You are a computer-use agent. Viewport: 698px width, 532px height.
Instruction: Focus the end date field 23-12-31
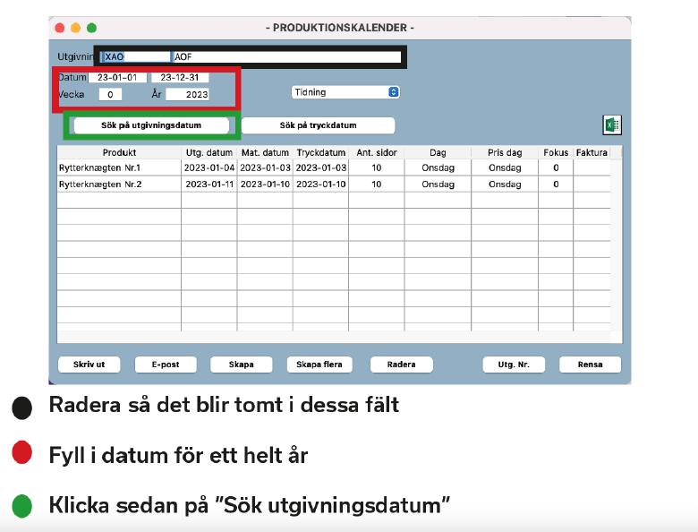(180, 78)
